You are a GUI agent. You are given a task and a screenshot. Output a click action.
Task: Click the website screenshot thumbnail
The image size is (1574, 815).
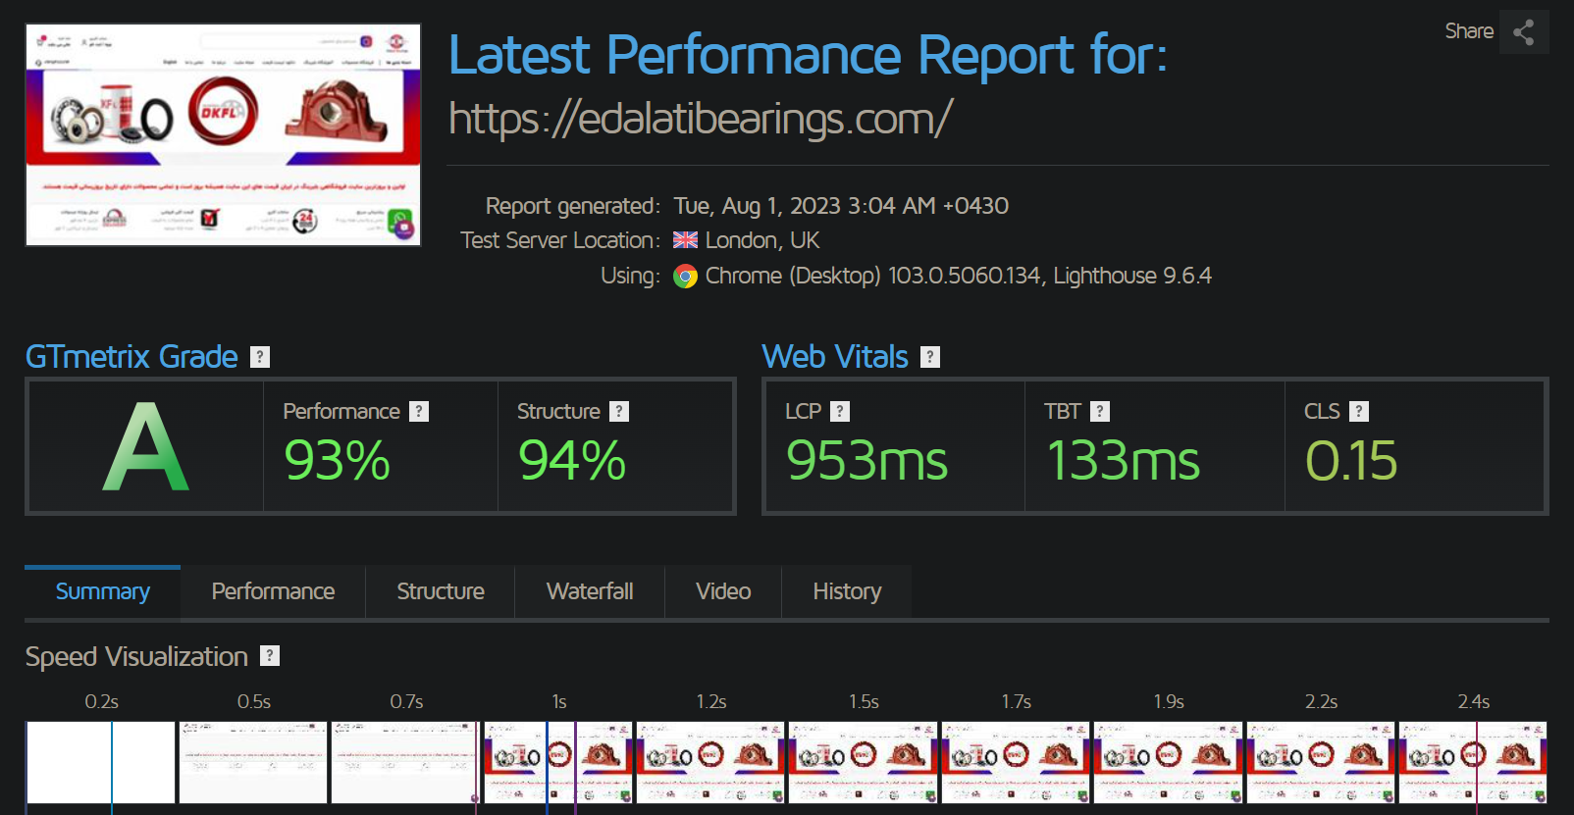coord(224,135)
